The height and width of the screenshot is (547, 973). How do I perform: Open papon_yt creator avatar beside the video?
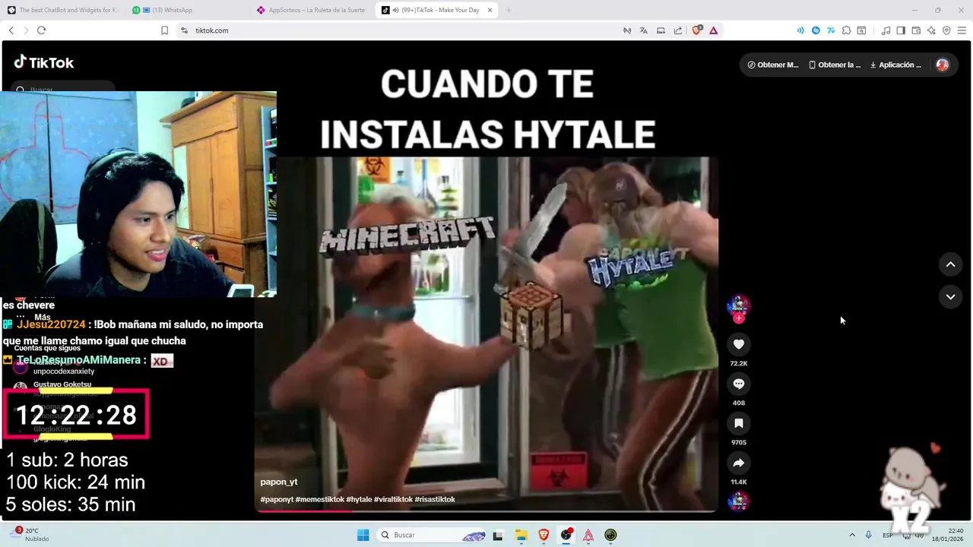coord(738,306)
